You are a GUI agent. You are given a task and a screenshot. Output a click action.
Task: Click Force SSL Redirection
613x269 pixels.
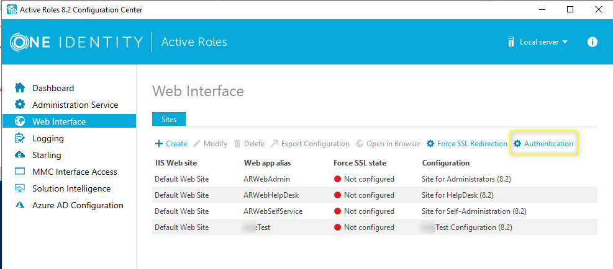point(467,144)
